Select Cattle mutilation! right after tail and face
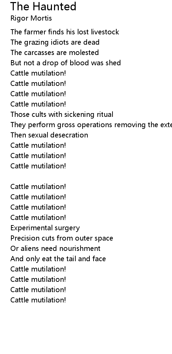Image resolution: width=172 pixels, height=354 pixels. [x=38, y=269]
